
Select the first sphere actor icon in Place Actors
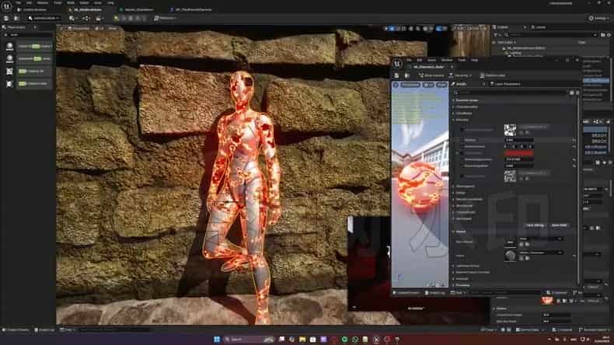pyautogui.click(x=10, y=46)
